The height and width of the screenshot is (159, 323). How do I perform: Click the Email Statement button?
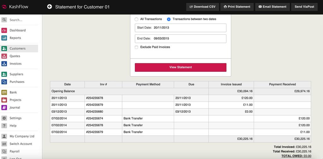272,7
